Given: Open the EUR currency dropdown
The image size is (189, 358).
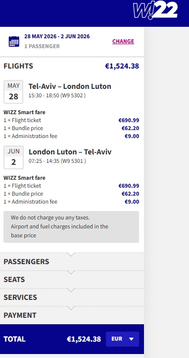Looking at the screenshot, I should (x=122, y=339).
